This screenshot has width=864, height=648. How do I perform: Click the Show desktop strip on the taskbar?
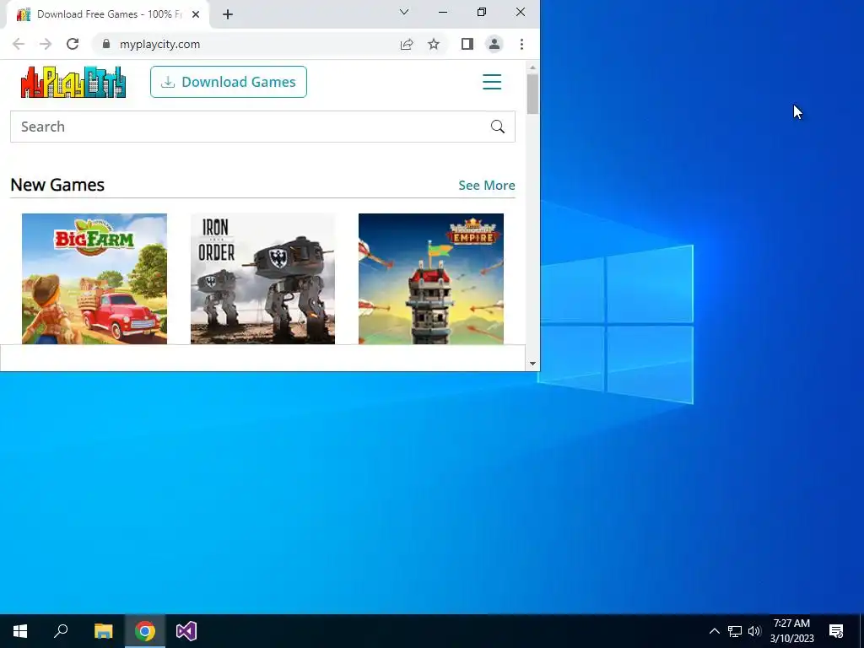click(x=861, y=631)
